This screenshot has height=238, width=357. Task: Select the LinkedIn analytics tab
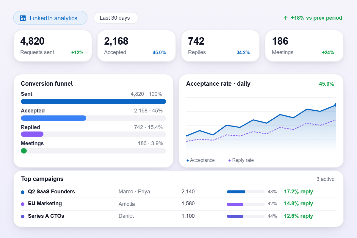coord(50,18)
